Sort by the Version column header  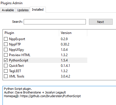point(73,33)
